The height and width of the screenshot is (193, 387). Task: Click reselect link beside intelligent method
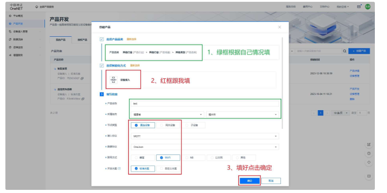(x=135, y=66)
